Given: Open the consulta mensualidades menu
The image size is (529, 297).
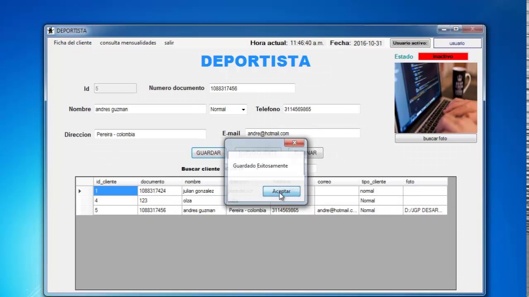Looking at the screenshot, I should [x=128, y=43].
